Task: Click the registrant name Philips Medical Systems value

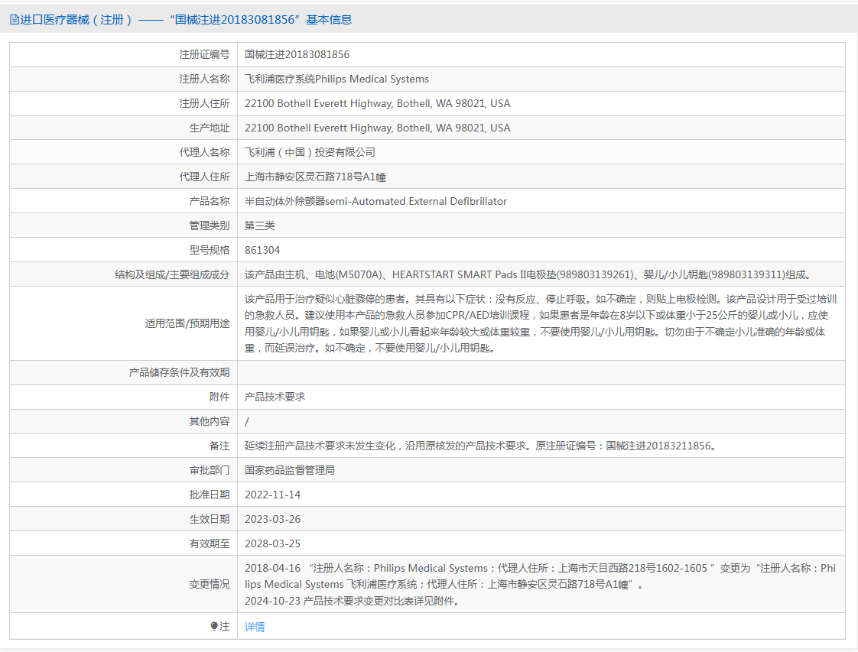Action: tap(336, 79)
